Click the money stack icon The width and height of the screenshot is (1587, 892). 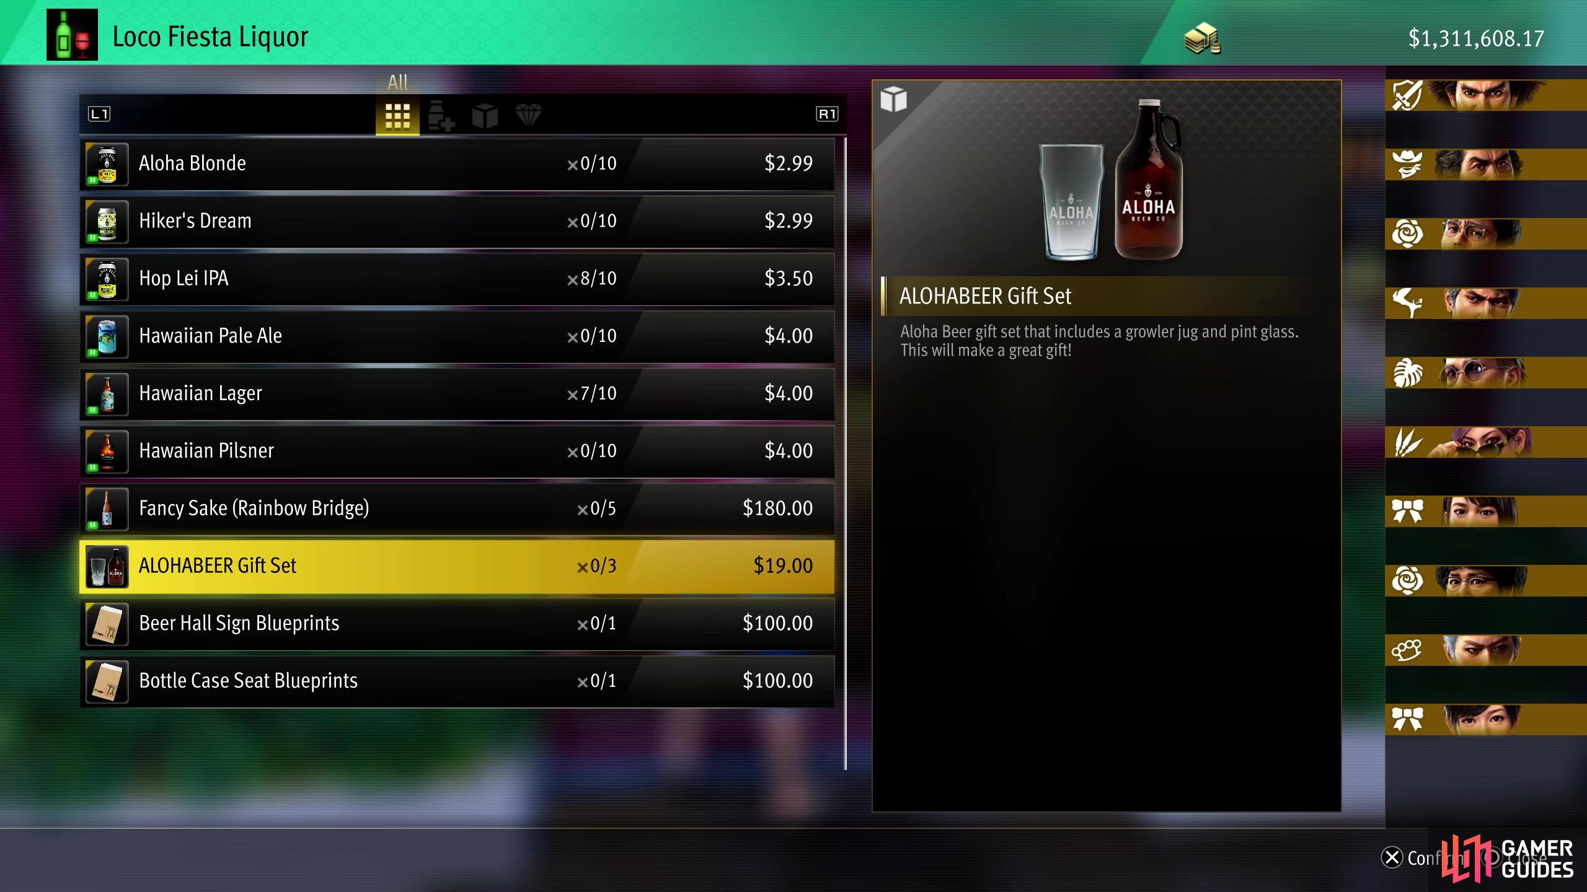[x=1202, y=38]
